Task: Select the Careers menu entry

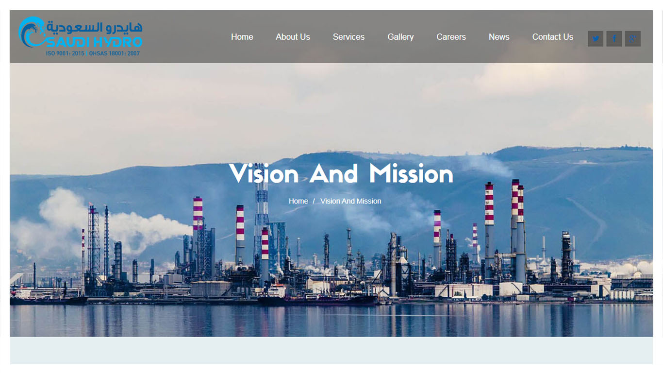Action: [x=451, y=36]
